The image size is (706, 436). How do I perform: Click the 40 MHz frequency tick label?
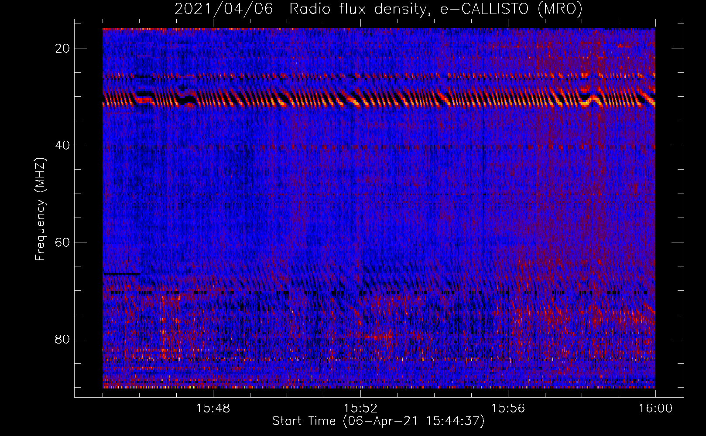[62, 145]
